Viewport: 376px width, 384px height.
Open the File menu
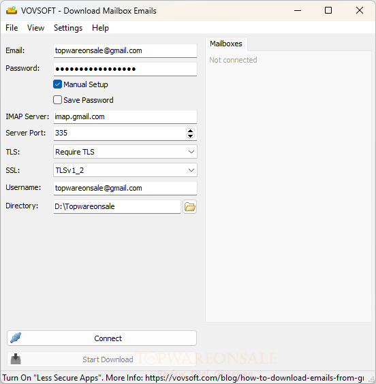[x=12, y=28]
